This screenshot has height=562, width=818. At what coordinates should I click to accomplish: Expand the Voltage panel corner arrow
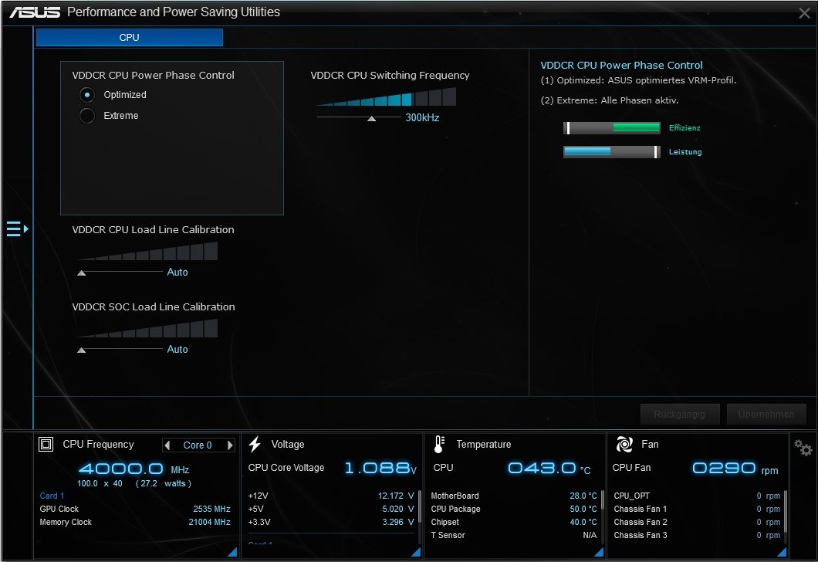416,551
